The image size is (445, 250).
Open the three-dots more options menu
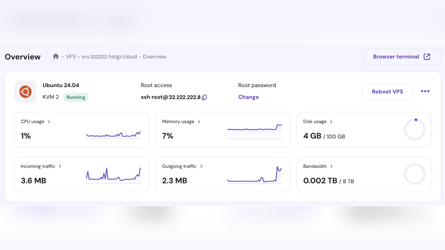(425, 91)
